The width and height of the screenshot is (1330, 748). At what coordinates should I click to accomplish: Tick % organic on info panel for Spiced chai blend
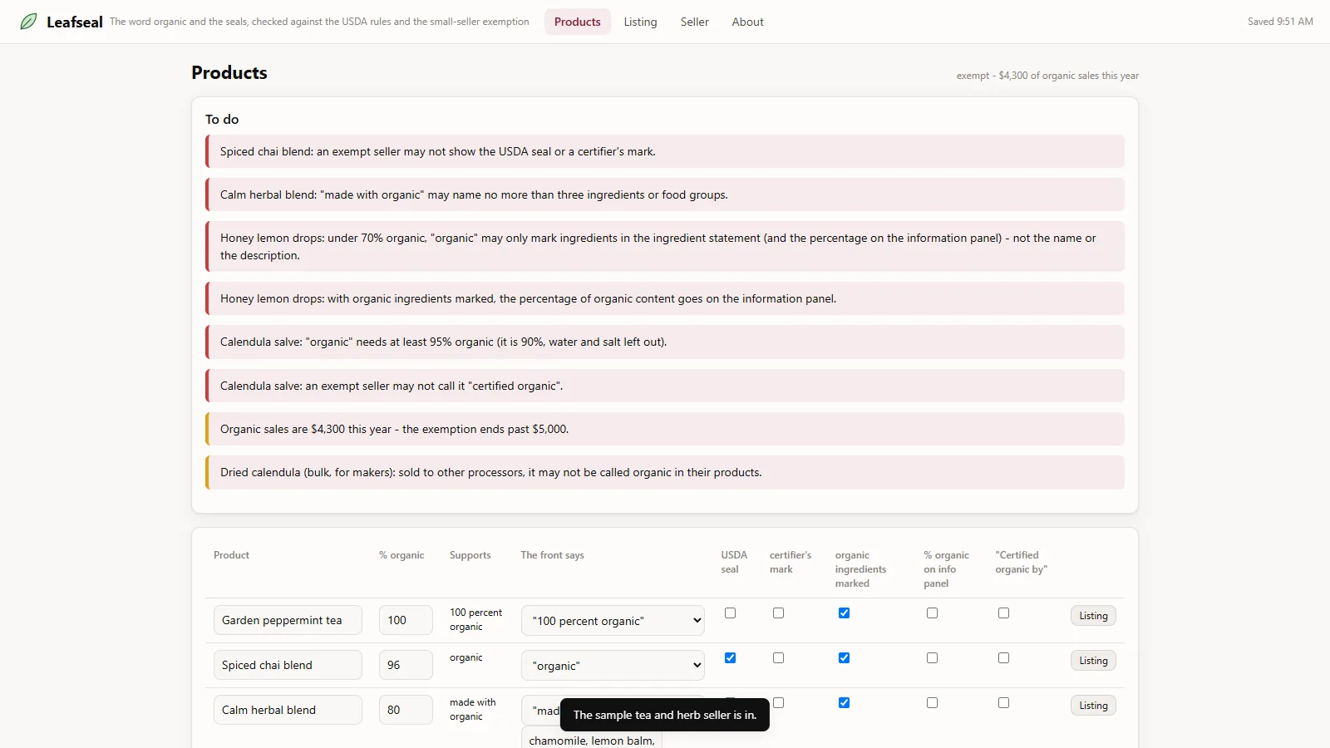(x=932, y=658)
